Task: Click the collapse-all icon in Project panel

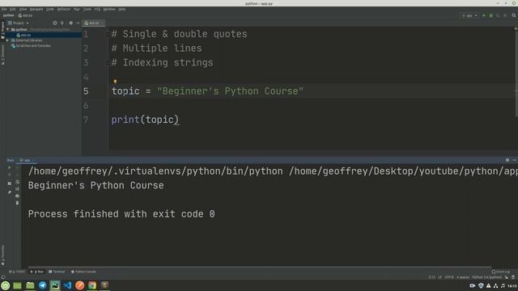Action: [x=62, y=23]
